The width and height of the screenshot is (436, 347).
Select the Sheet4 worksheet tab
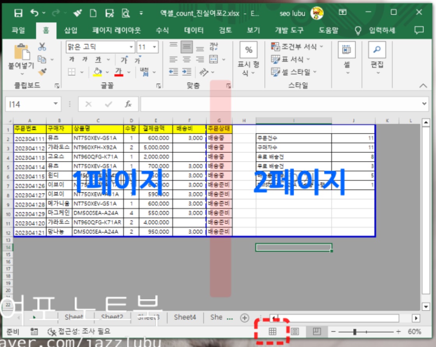(x=185, y=317)
